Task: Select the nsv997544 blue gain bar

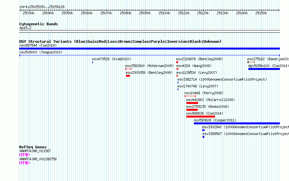Action: 149,49
